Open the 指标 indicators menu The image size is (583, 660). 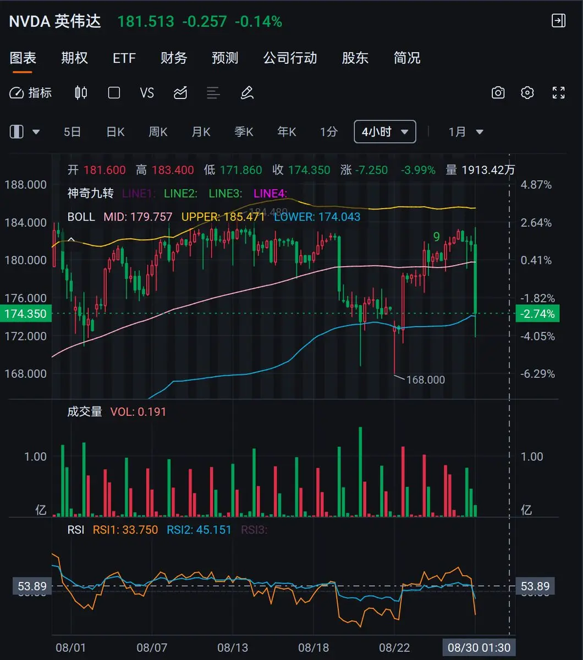31,93
